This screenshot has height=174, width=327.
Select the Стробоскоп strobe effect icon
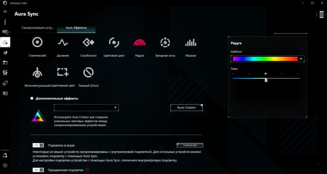tap(88, 43)
